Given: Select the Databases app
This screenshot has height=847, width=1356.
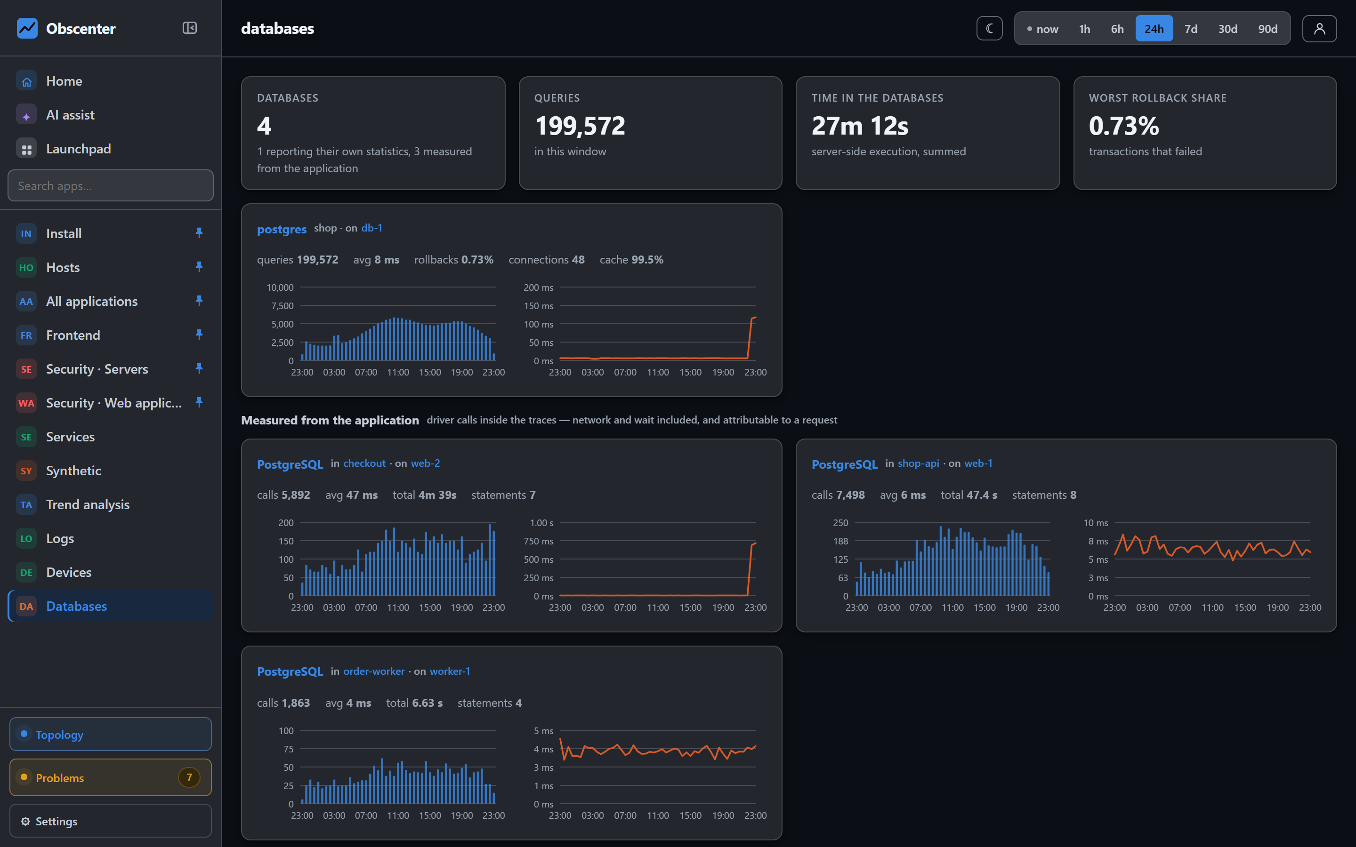Looking at the screenshot, I should 110,606.
